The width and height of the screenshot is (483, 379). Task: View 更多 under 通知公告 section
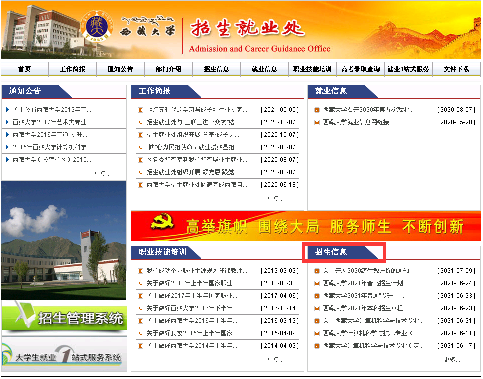coord(102,173)
